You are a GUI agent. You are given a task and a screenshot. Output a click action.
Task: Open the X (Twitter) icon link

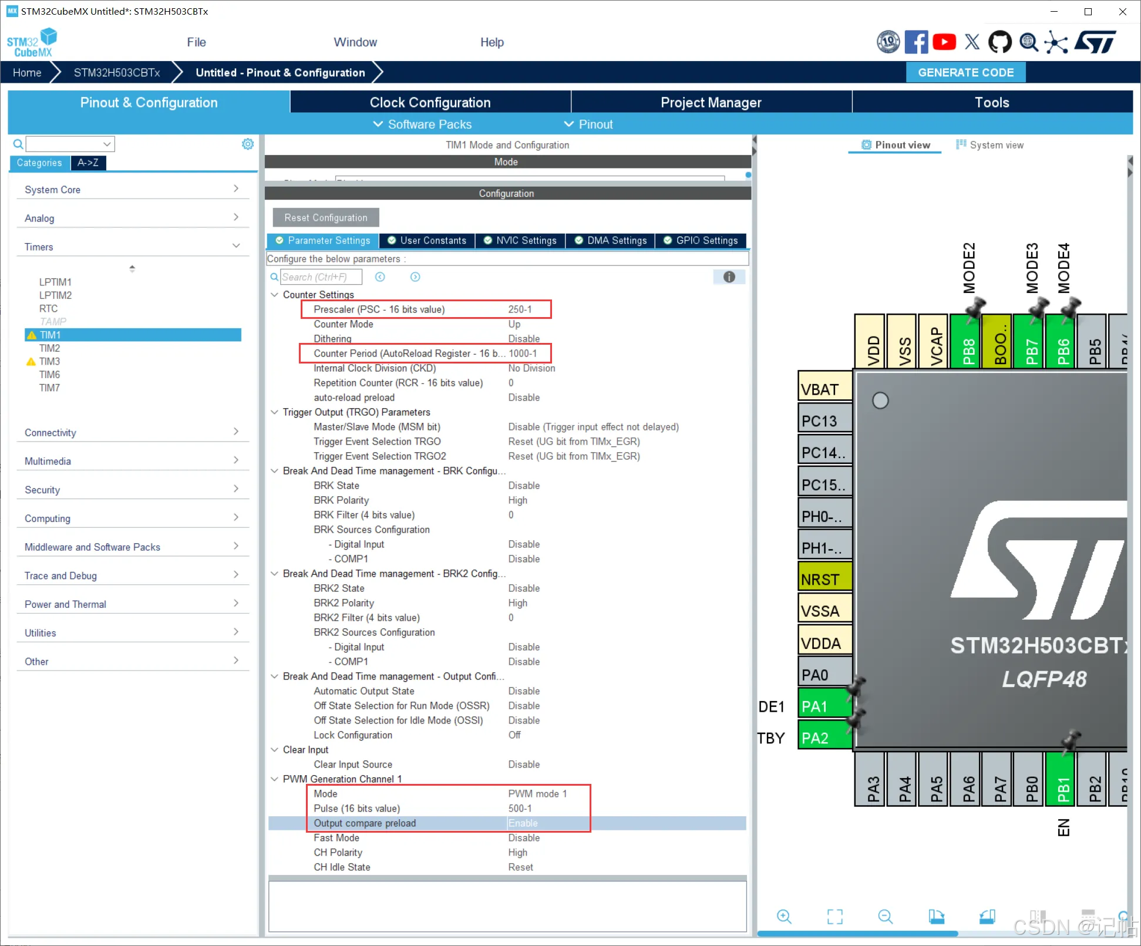pyautogui.click(x=972, y=42)
